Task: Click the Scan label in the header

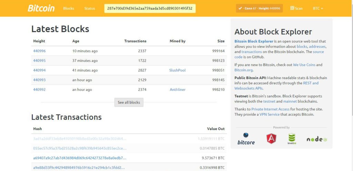Action: pyautogui.click(x=299, y=8)
